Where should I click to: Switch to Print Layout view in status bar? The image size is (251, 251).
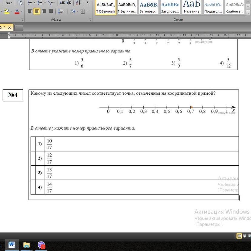pyautogui.click(x=239, y=236)
